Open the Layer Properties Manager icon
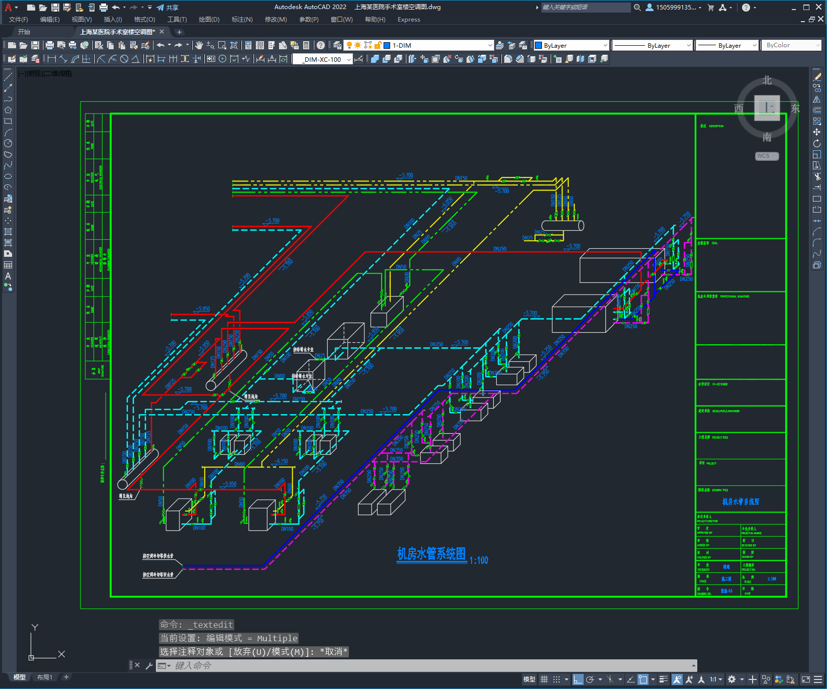 337,45
